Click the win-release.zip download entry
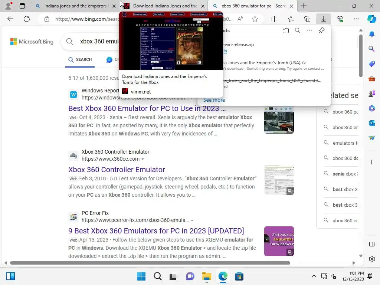380x285 pixels. 273,47
